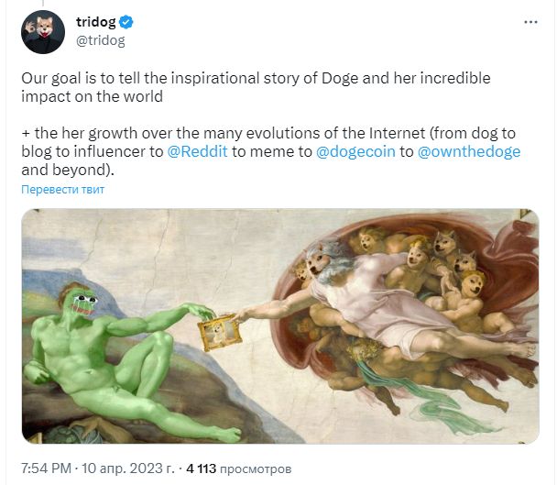Open the tridog profile avatar
Viewport: 557px width, 485px height.
(42, 32)
